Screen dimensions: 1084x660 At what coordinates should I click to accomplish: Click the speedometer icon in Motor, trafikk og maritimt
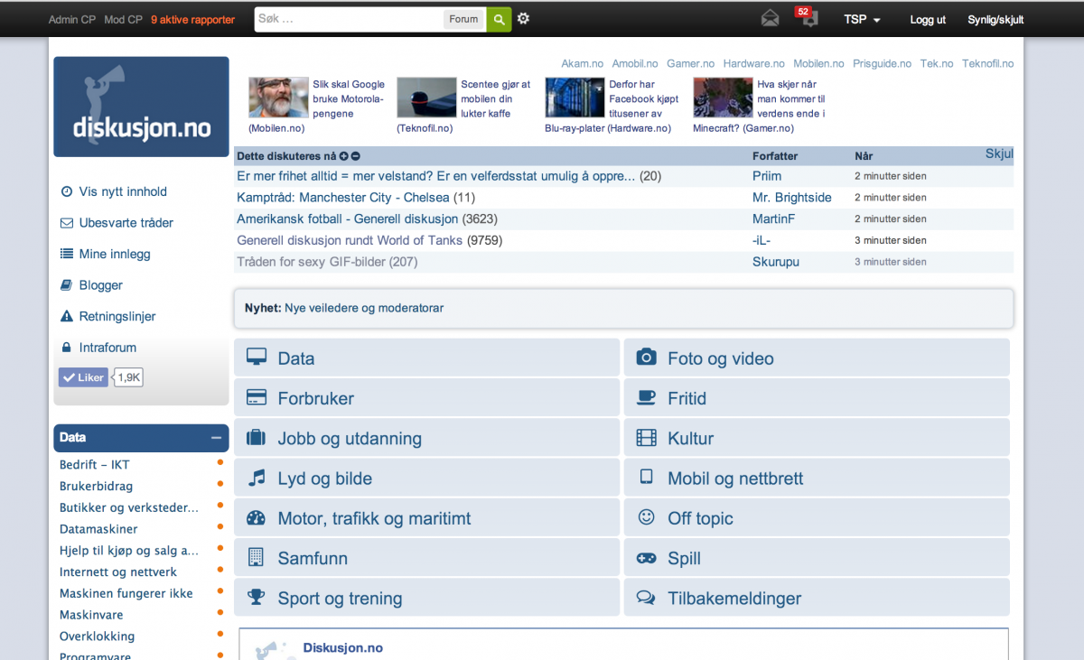click(257, 518)
